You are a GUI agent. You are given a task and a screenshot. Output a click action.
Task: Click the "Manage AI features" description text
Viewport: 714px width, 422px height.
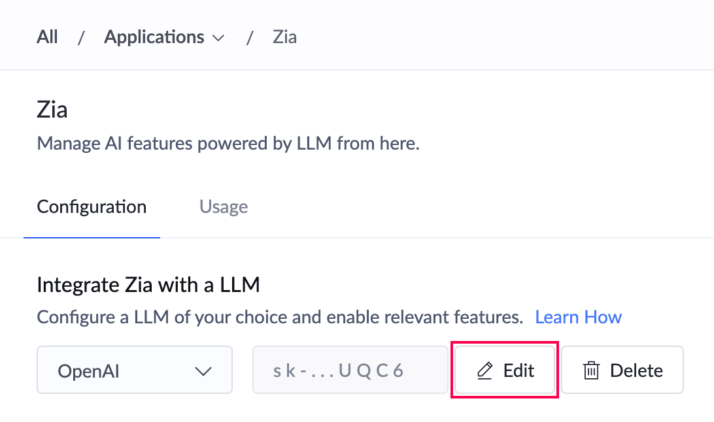coord(228,143)
